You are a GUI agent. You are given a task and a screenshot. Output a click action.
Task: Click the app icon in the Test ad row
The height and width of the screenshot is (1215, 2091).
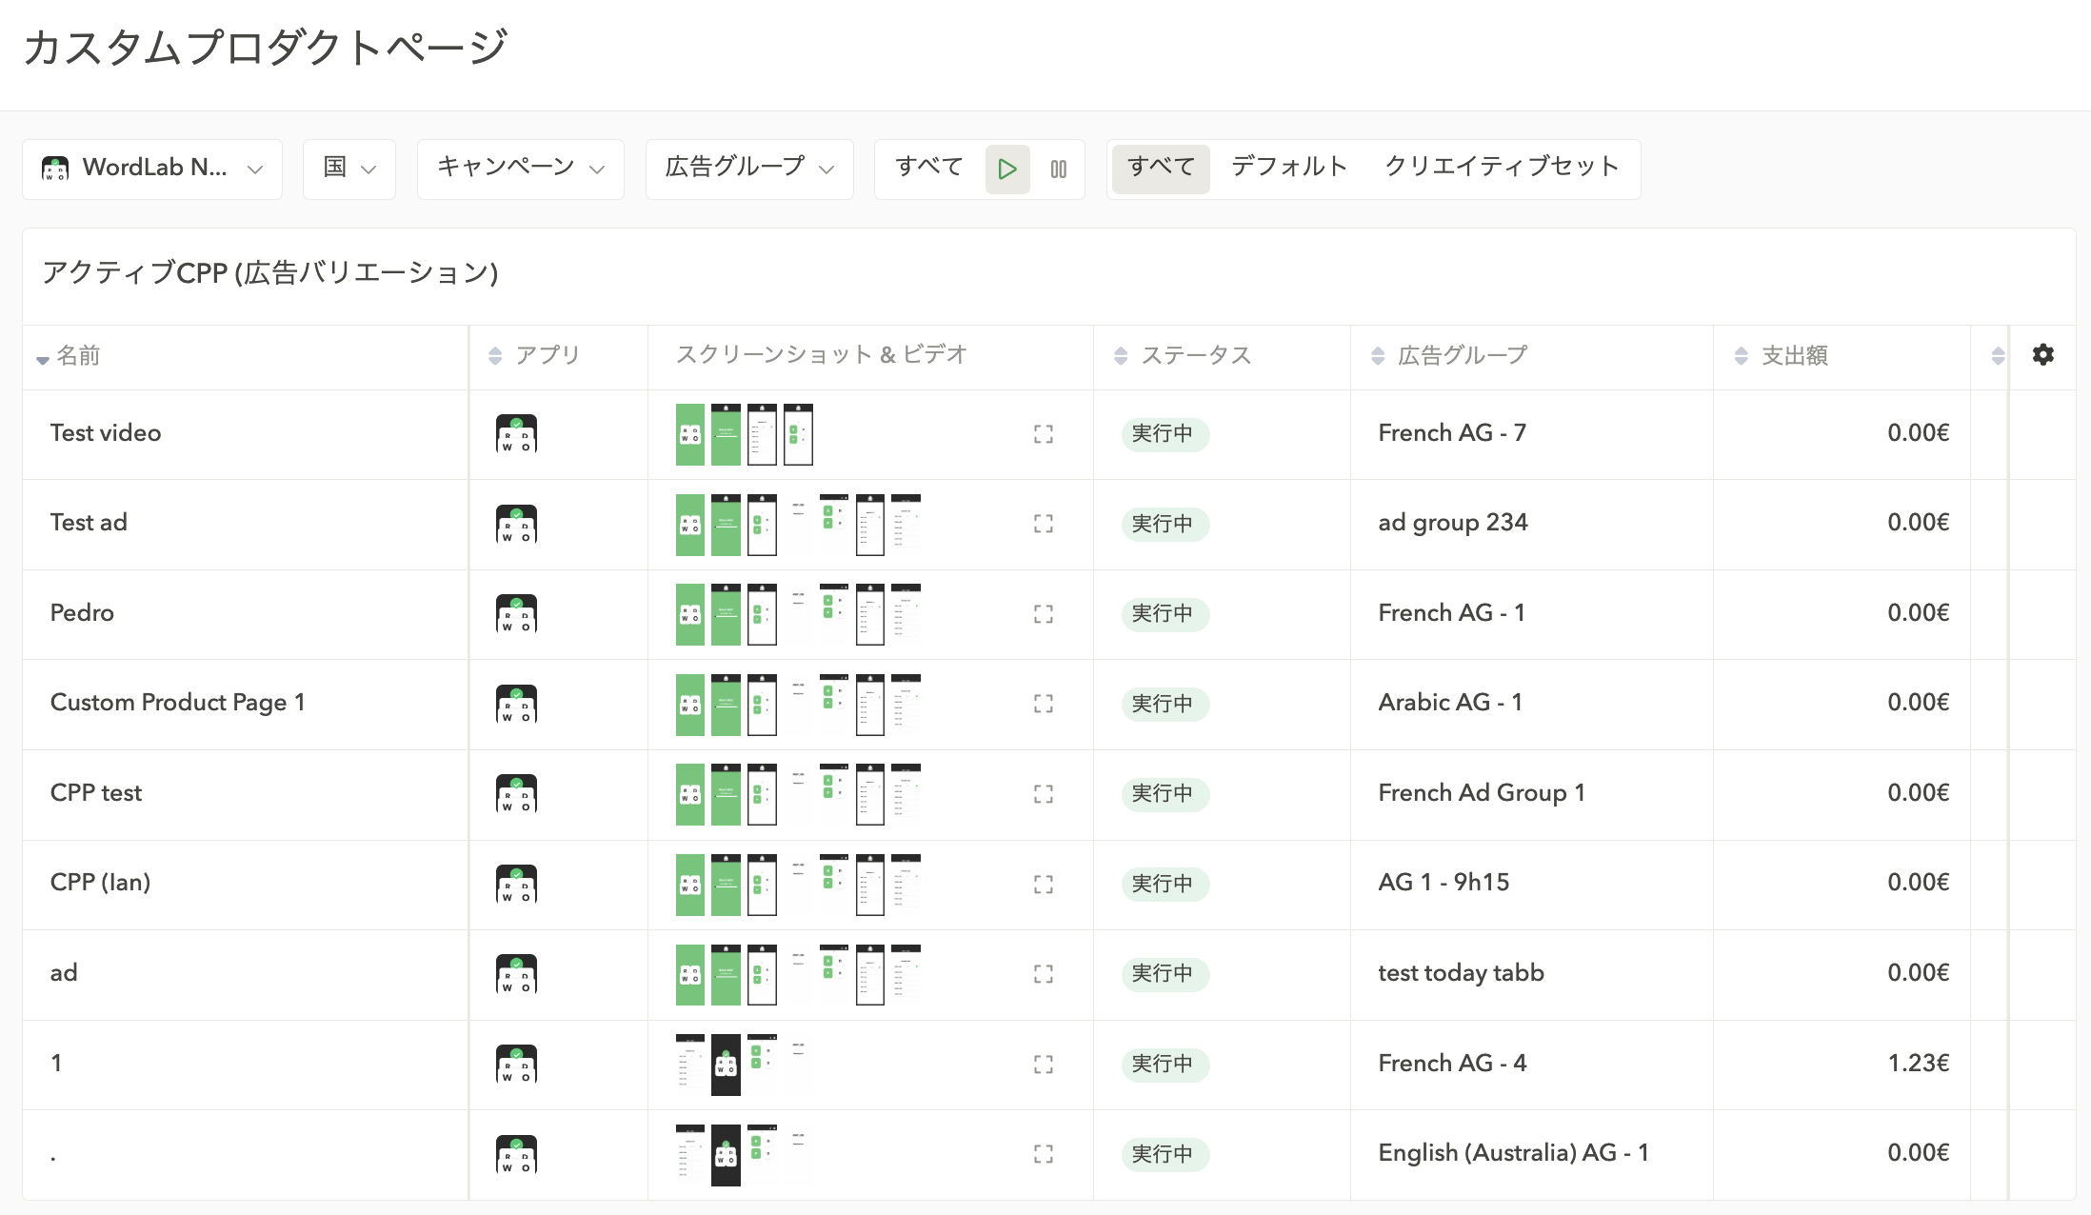coord(516,524)
